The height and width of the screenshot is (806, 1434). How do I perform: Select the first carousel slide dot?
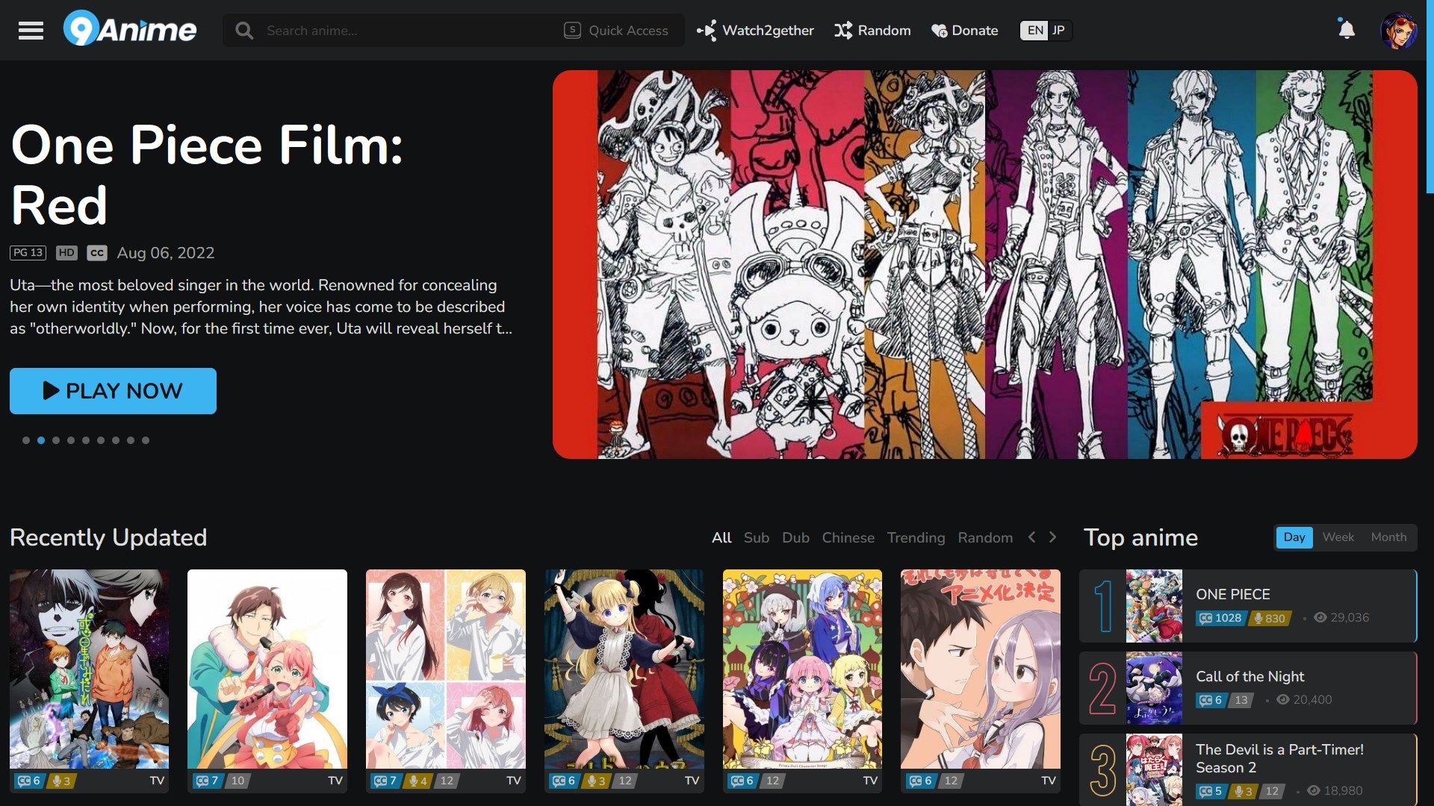26,440
